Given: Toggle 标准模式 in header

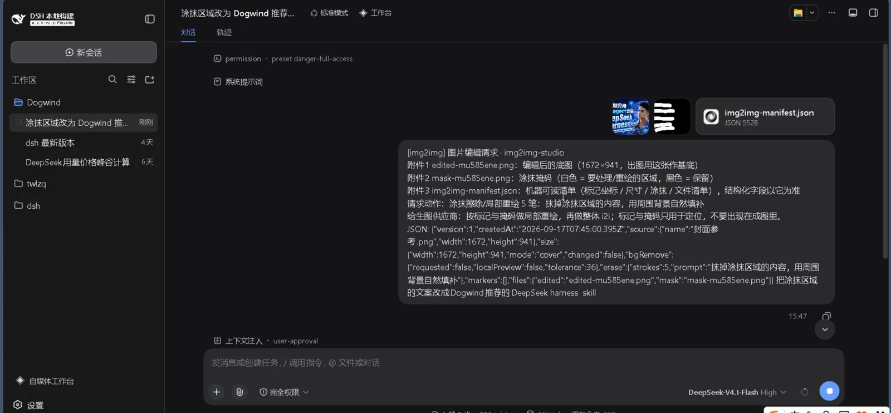Looking at the screenshot, I should [329, 13].
